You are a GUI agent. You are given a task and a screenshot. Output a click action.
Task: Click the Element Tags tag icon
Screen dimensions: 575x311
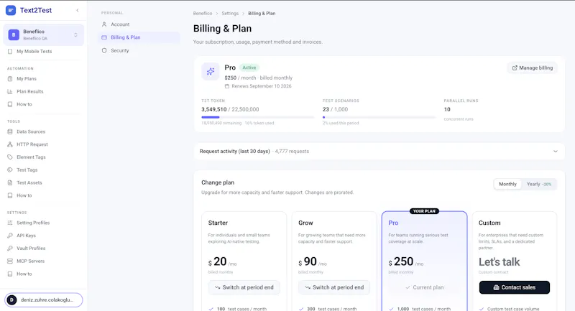(x=10, y=157)
